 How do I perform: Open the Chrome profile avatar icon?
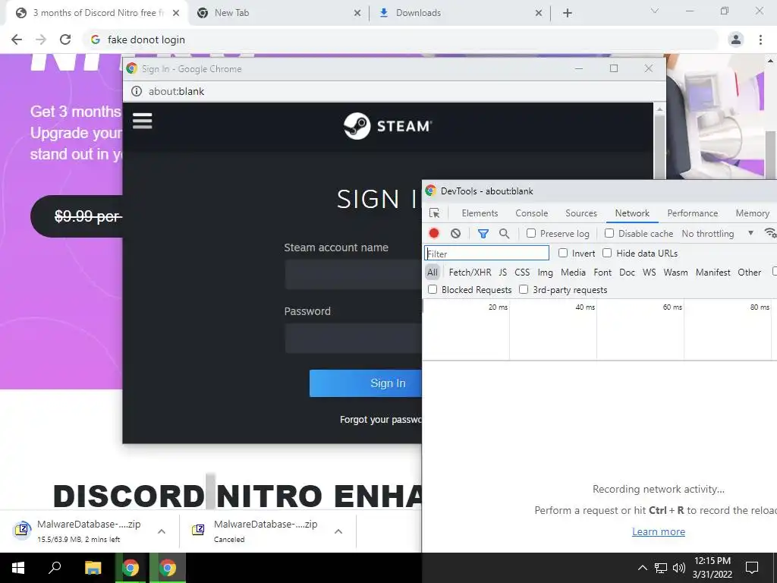point(736,39)
